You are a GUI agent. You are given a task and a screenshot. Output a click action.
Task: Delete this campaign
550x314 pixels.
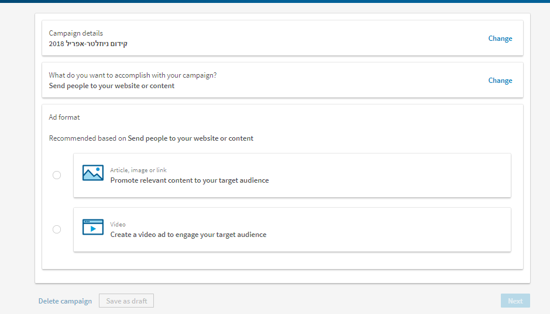tap(66, 301)
